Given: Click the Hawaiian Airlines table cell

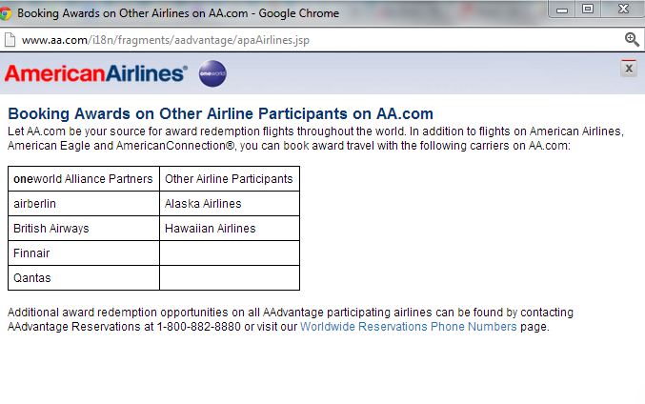Looking at the screenshot, I should tap(230, 229).
